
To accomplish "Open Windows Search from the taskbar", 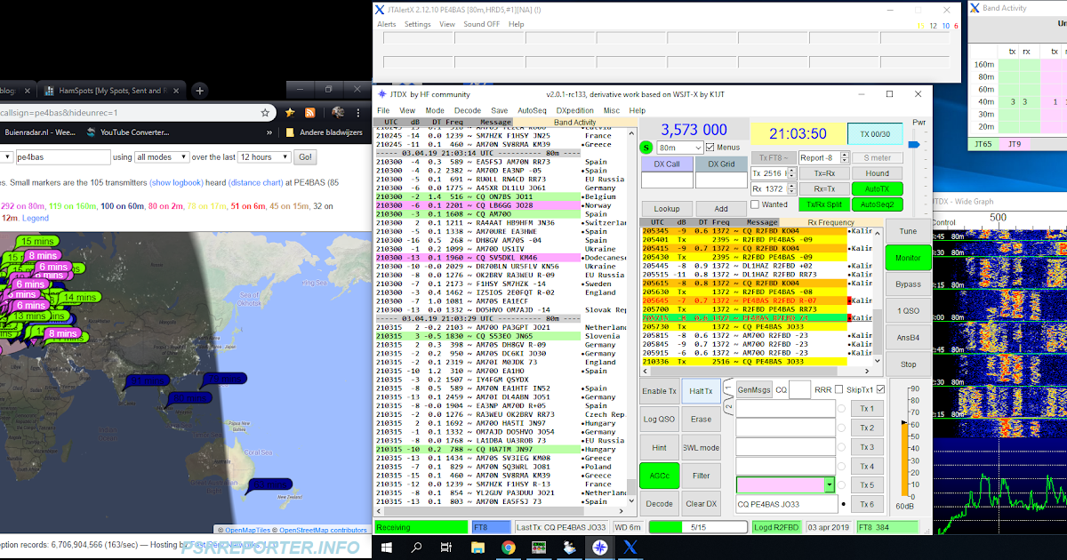I will (x=415, y=548).
